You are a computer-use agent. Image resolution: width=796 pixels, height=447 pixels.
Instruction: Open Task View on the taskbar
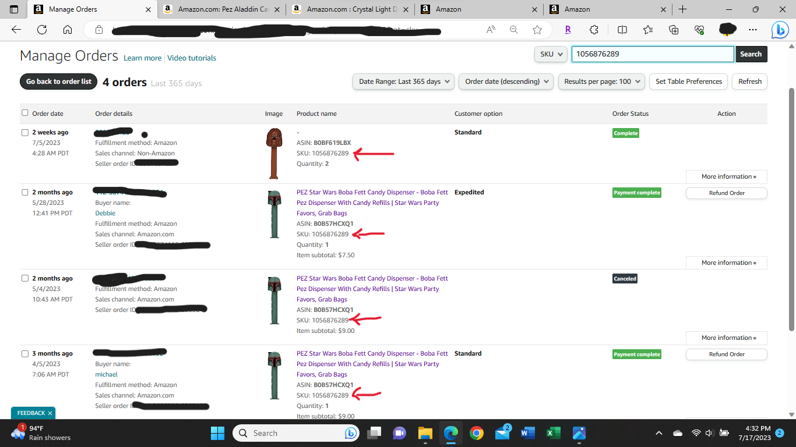click(374, 433)
